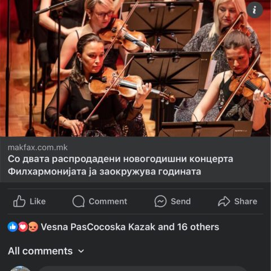Select the Send button label
The image size is (271, 271).
pyautogui.click(x=181, y=202)
